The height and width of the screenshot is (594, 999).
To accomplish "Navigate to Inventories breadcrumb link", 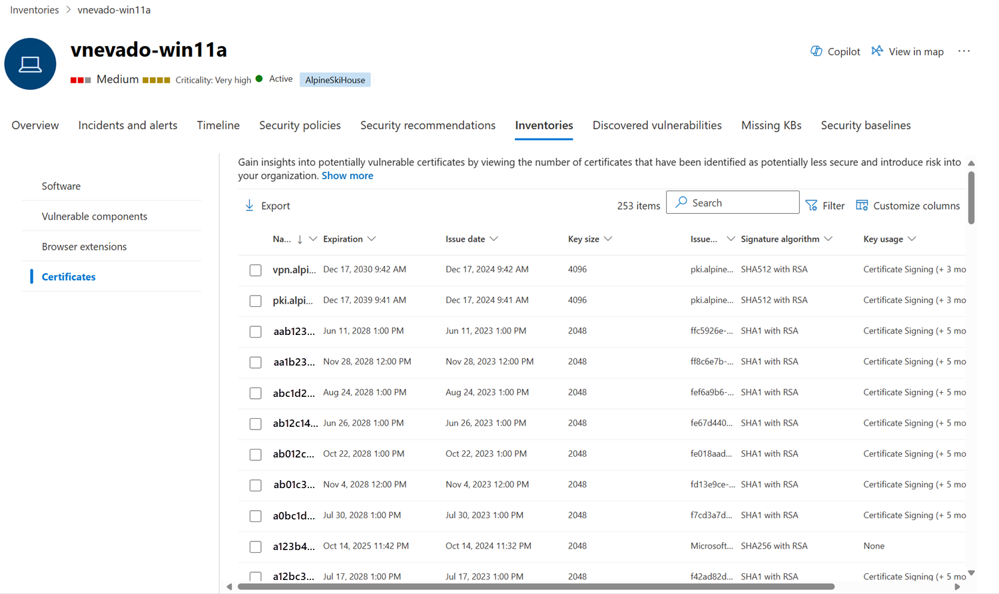I will [x=35, y=10].
